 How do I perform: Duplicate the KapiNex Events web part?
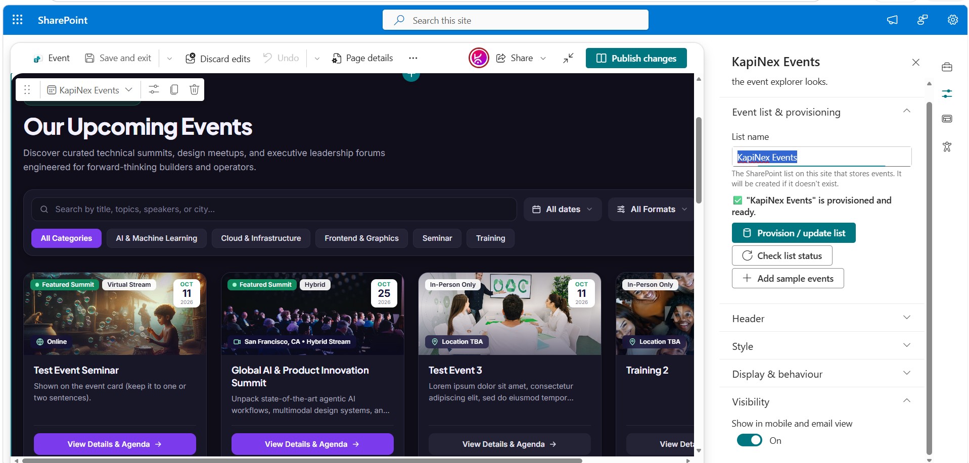(174, 90)
